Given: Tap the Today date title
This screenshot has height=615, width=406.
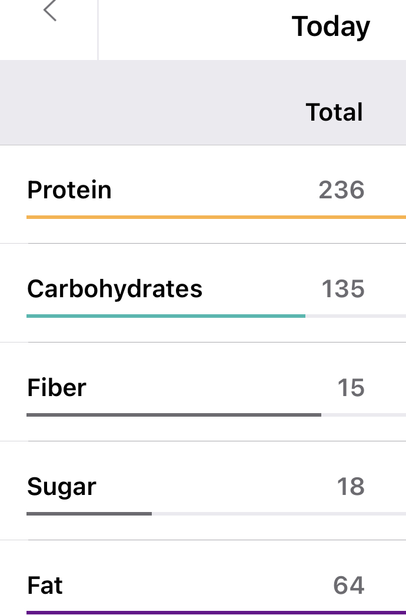Looking at the screenshot, I should coord(331,26).
